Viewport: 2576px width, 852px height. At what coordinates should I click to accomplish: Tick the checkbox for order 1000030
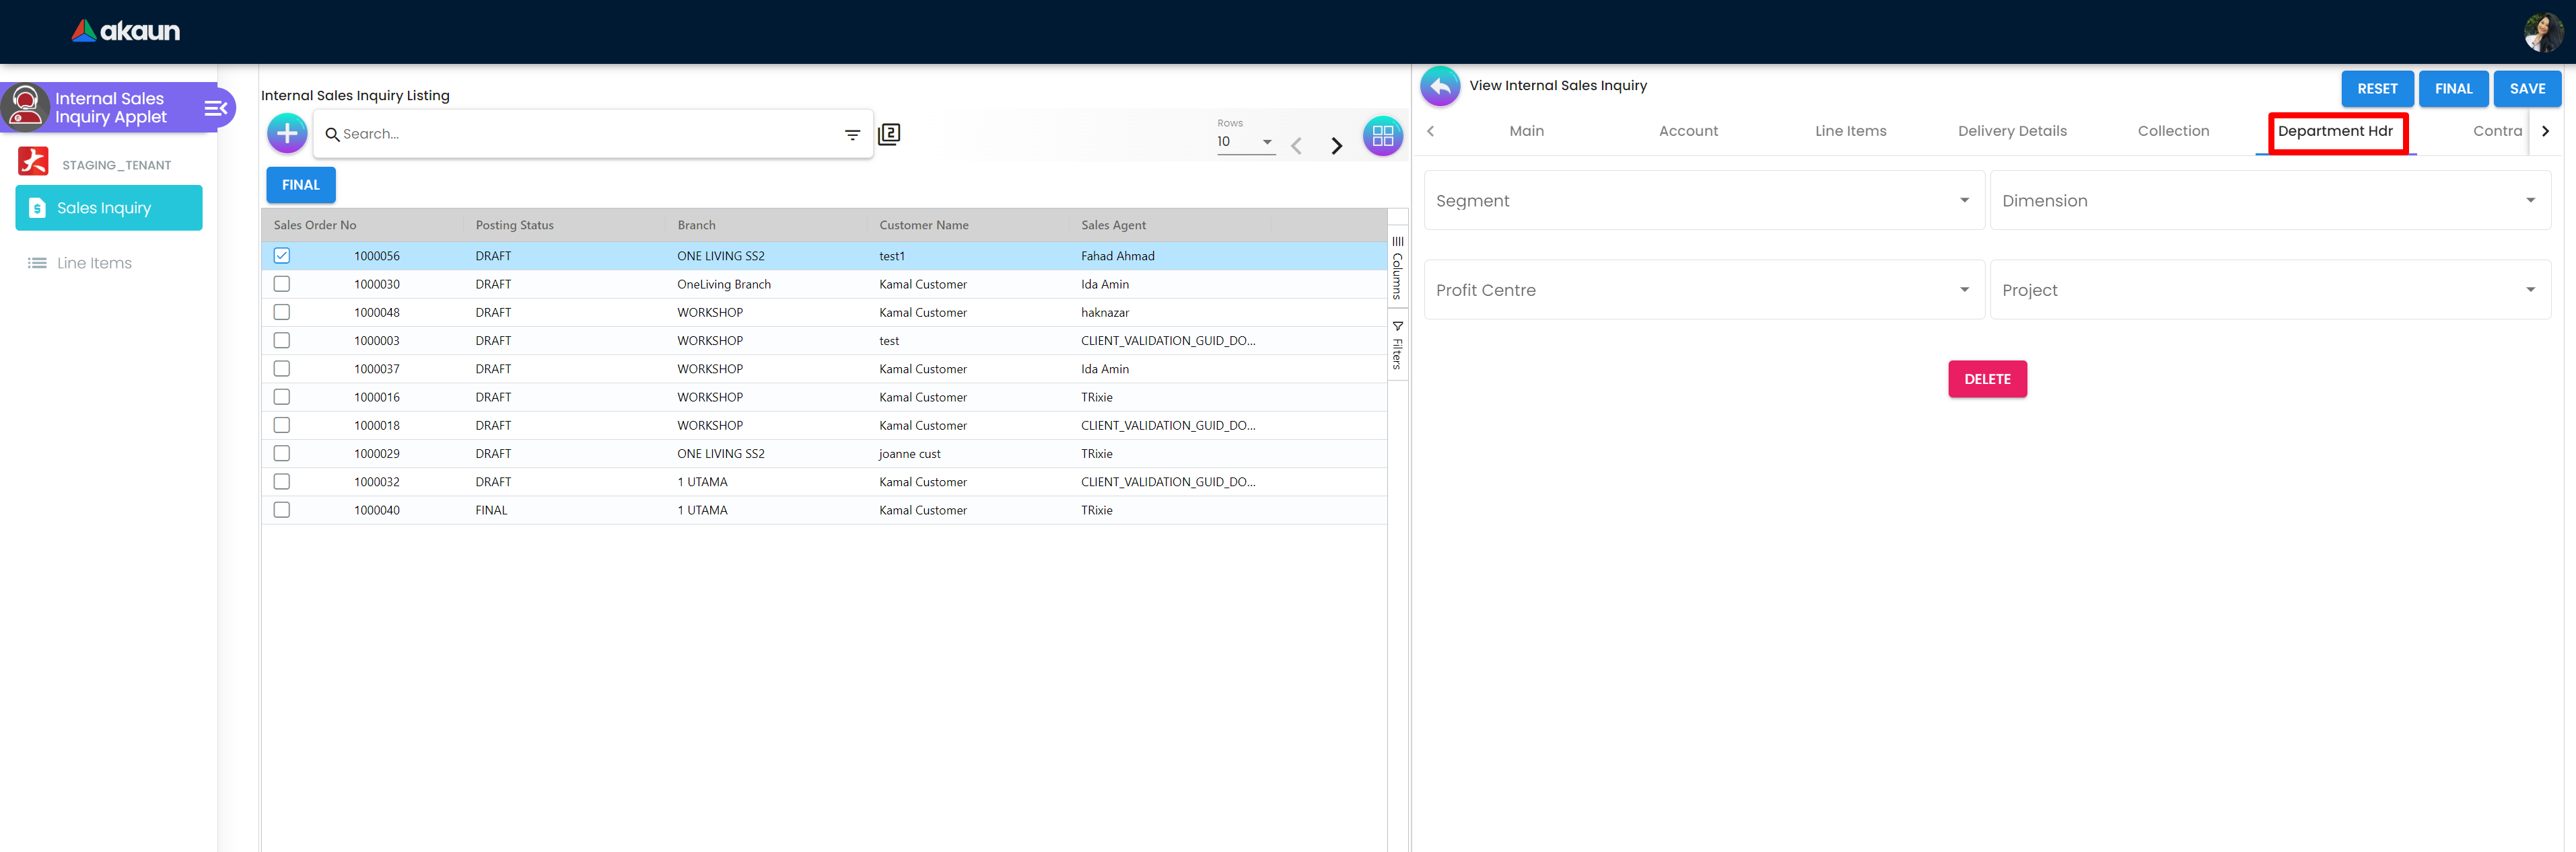(x=282, y=284)
